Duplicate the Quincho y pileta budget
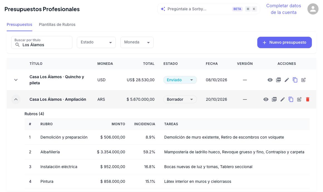The width and height of the screenshot is (323, 192). 295,80
